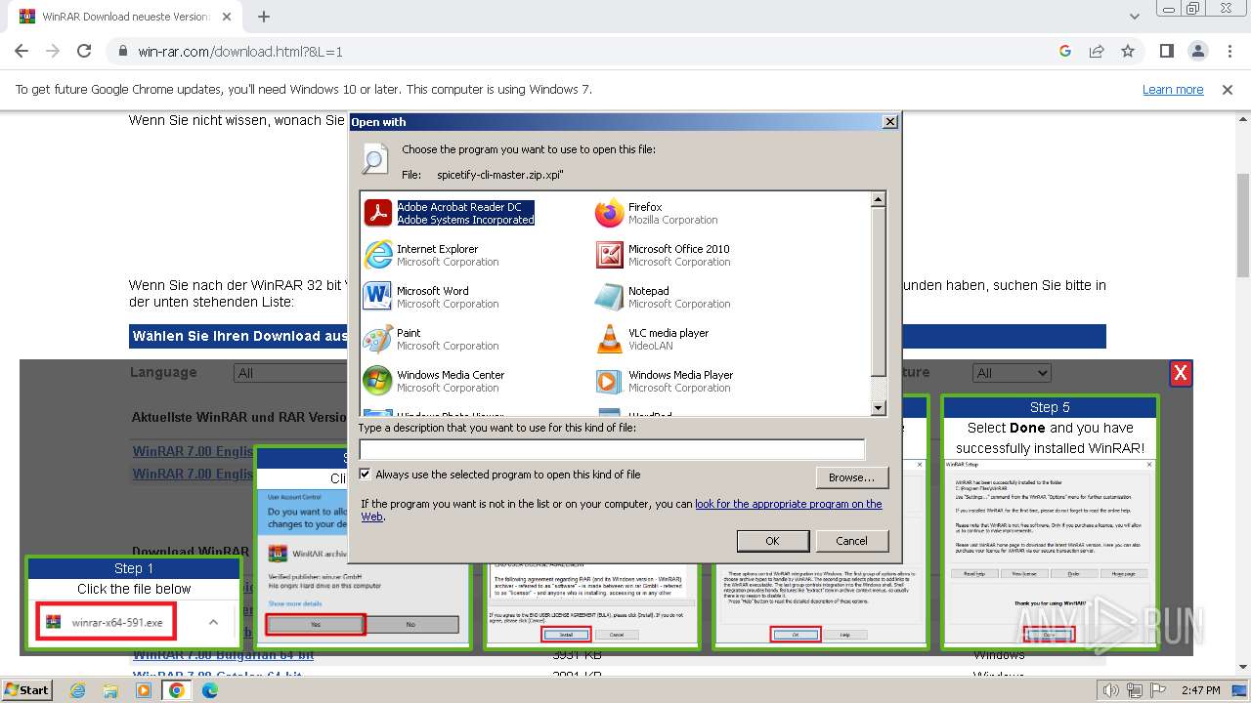Click the Step 5 installation screenshot thumbnail
The width and height of the screenshot is (1251, 703).
tap(1050, 552)
